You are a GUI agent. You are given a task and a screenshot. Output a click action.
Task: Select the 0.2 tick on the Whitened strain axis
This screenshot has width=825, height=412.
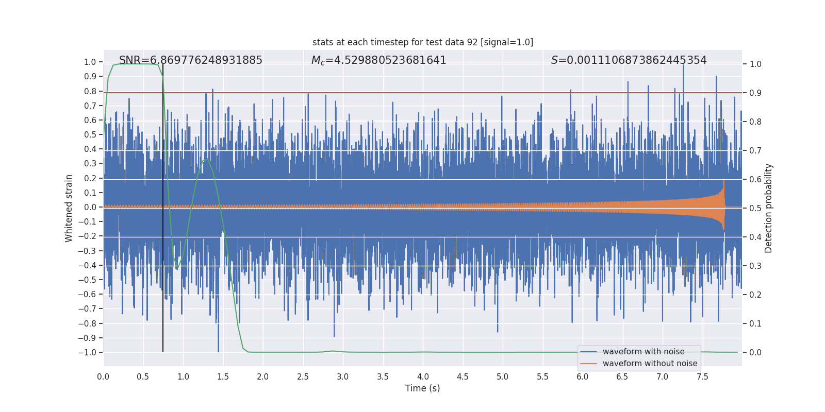(90, 178)
